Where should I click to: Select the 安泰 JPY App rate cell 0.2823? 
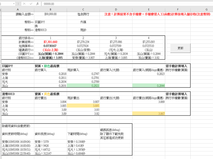coord(149,74)
